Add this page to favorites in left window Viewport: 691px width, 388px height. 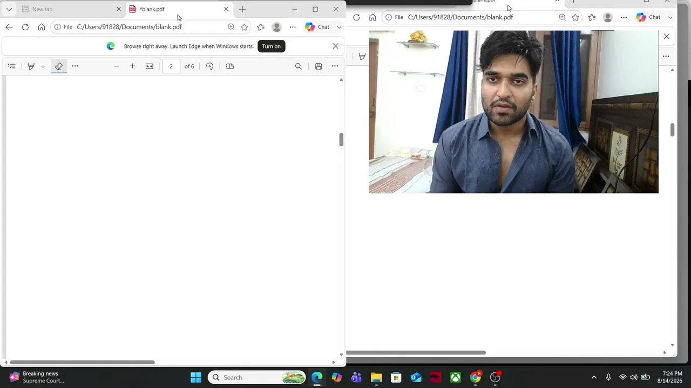coord(244,27)
